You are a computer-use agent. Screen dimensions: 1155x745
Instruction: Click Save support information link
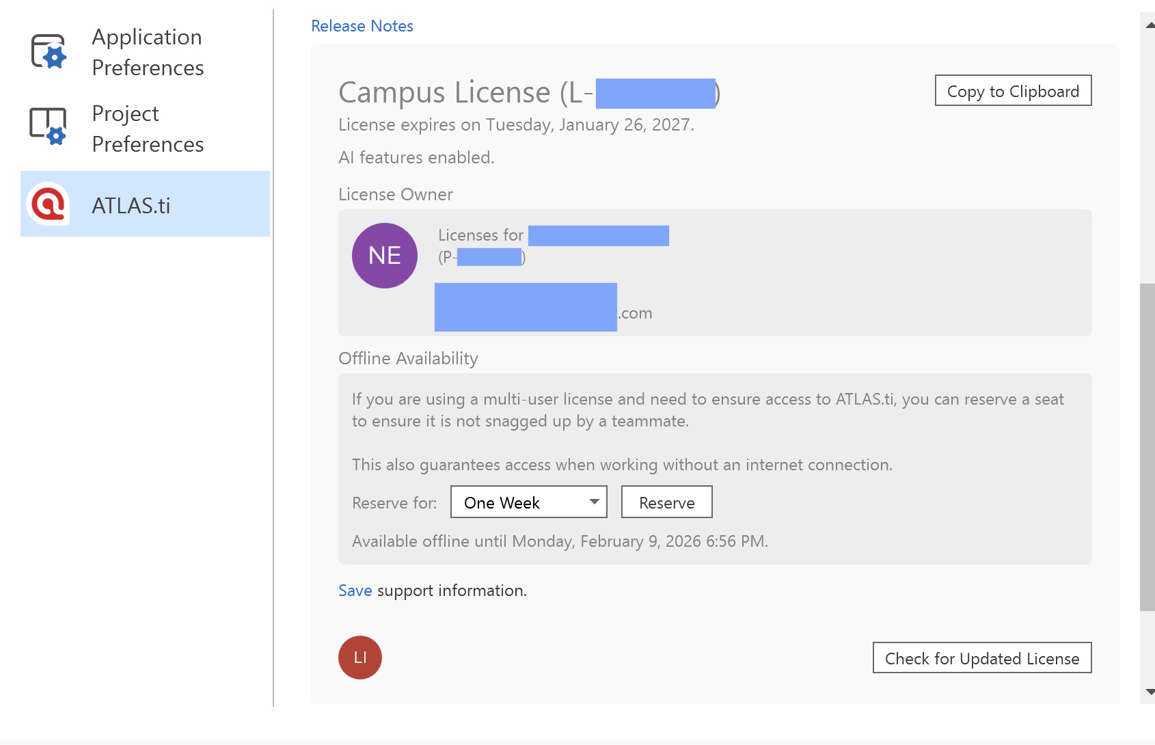[x=355, y=591]
